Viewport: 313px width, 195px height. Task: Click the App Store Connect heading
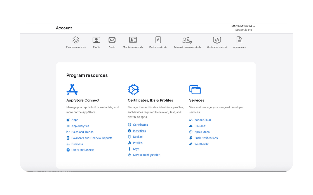tap(83, 100)
